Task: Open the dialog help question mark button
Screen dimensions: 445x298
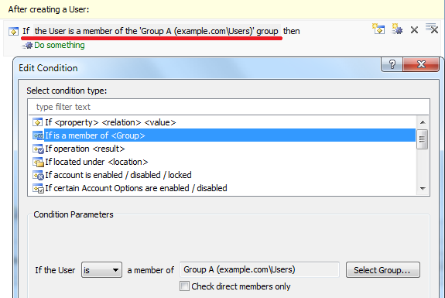Action: click(x=392, y=65)
